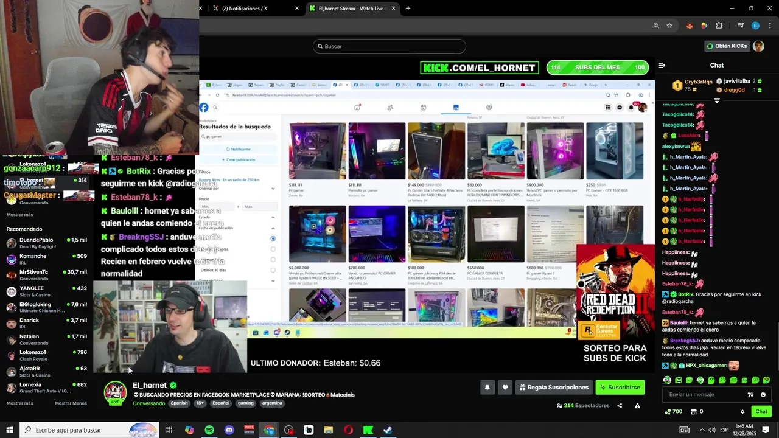This screenshot has height=438, width=779.
Task: Click Windows search box Escribe aquí para buscar
Action: 89,430
